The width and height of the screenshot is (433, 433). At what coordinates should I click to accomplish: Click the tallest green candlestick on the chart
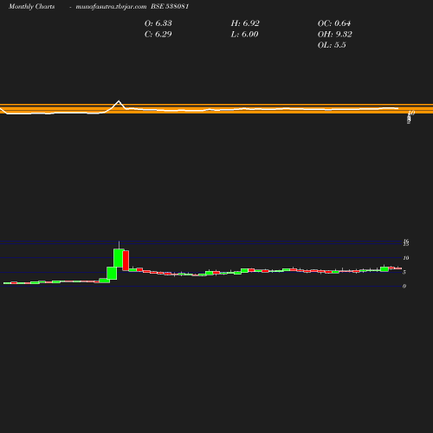pyautogui.click(x=119, y=258)
